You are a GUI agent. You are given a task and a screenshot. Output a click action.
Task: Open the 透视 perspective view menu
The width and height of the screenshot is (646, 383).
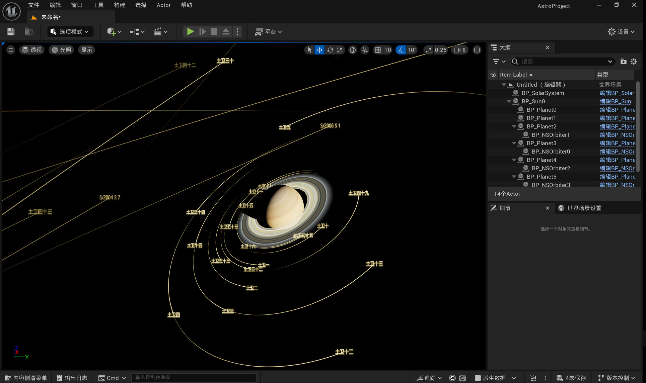[x=32, y=50]
